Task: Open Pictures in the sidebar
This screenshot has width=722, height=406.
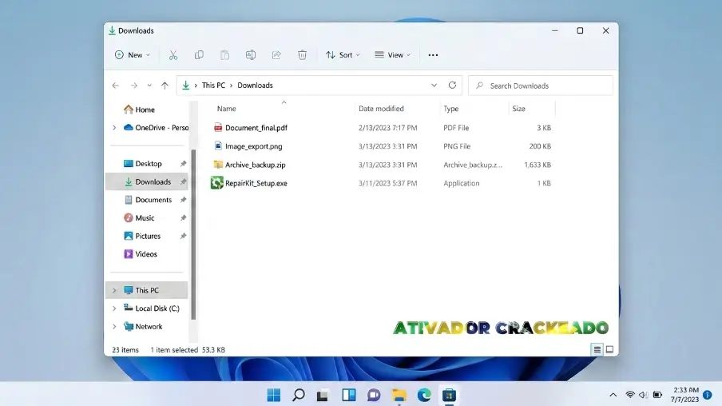Action: coord(142,236)
